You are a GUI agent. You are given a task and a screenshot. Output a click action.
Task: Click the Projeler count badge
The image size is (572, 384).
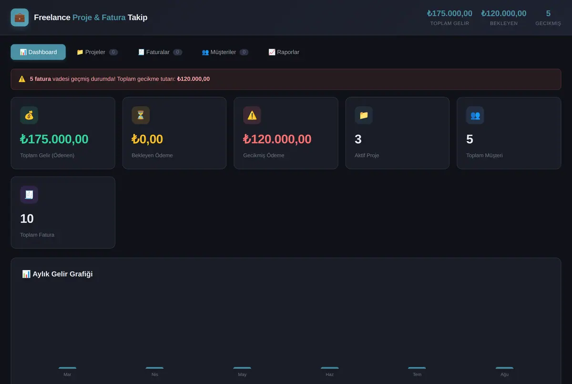(x=113, y=52)
